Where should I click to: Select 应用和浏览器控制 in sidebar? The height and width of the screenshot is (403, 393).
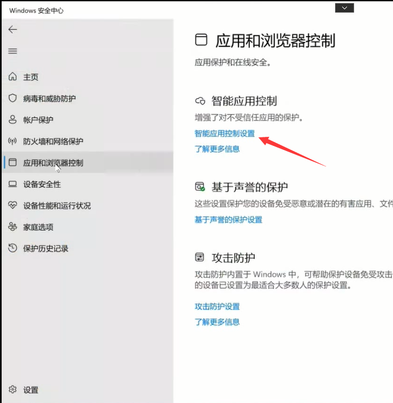pyautogui.click(x=87, y=162)
